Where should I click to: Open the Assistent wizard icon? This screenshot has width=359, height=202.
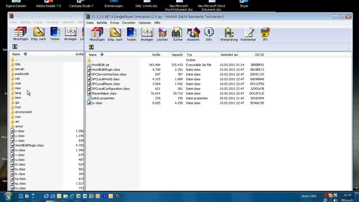(193, 34)
